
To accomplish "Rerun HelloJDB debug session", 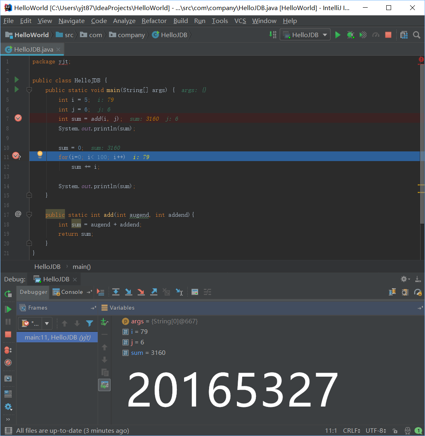I will tap(8, 293).
